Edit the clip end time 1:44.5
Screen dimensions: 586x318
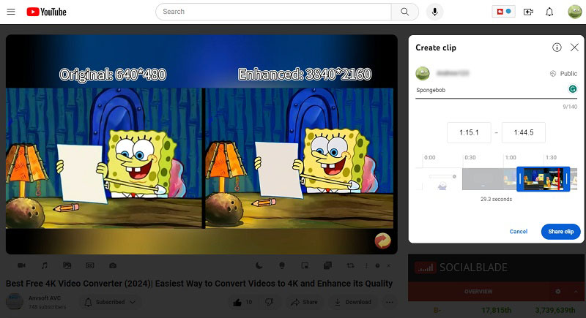tap(524, 132)
